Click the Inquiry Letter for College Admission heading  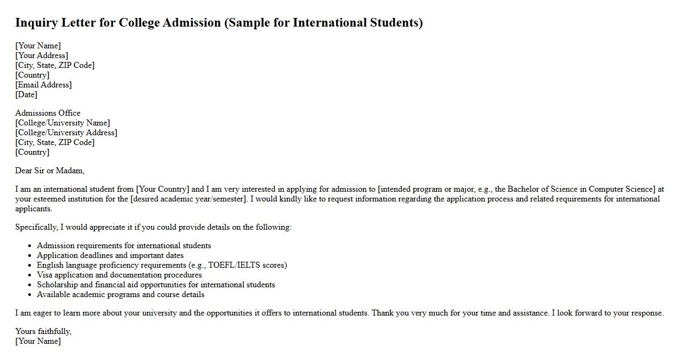pos(218,23)
